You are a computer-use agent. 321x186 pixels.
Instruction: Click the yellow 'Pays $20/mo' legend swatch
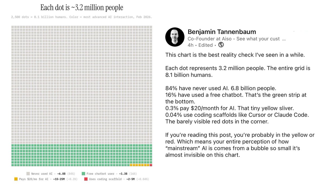[x=16, y=179]
